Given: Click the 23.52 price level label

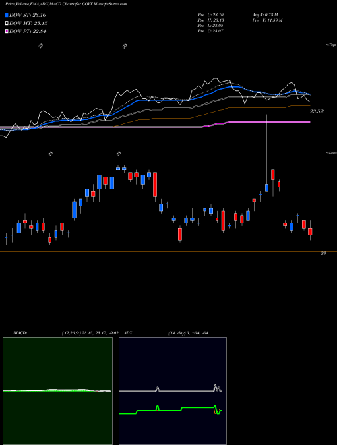Looking at the screenshot, I should pyautogui.click(x=316, y=111).
